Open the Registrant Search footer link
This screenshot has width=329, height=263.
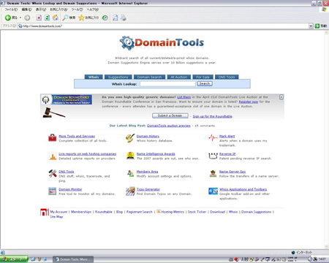point(140,212)
